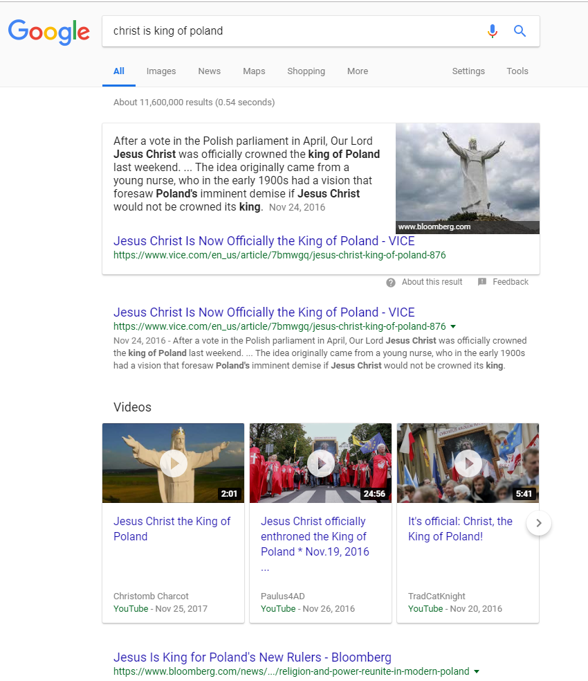This screenshot has width=588, height=681.
Task: Click the About this result question icon
Action: tap(391, 283)
